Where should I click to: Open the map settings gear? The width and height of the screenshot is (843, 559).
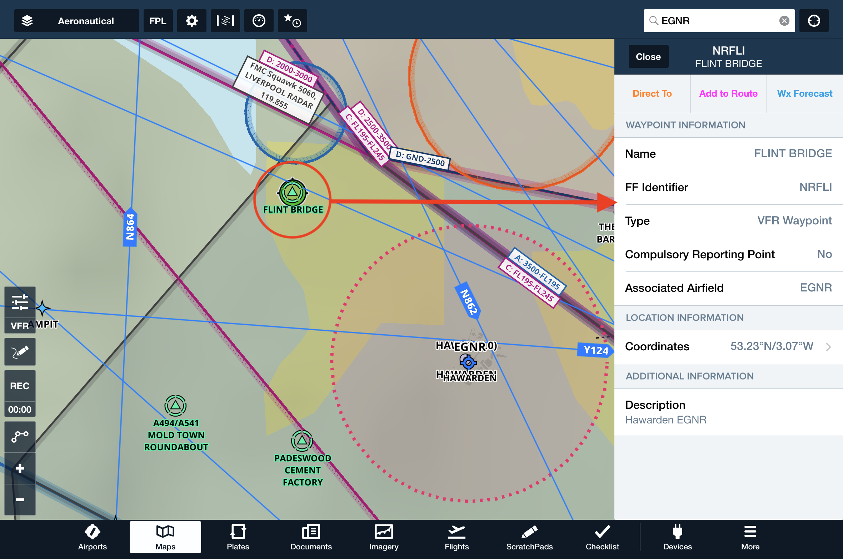click(192, 21)
